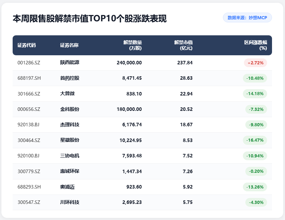Select stock name 惠城环保
Screen dimensions: 285x220
pyautogui.click(x=69, y=171)
